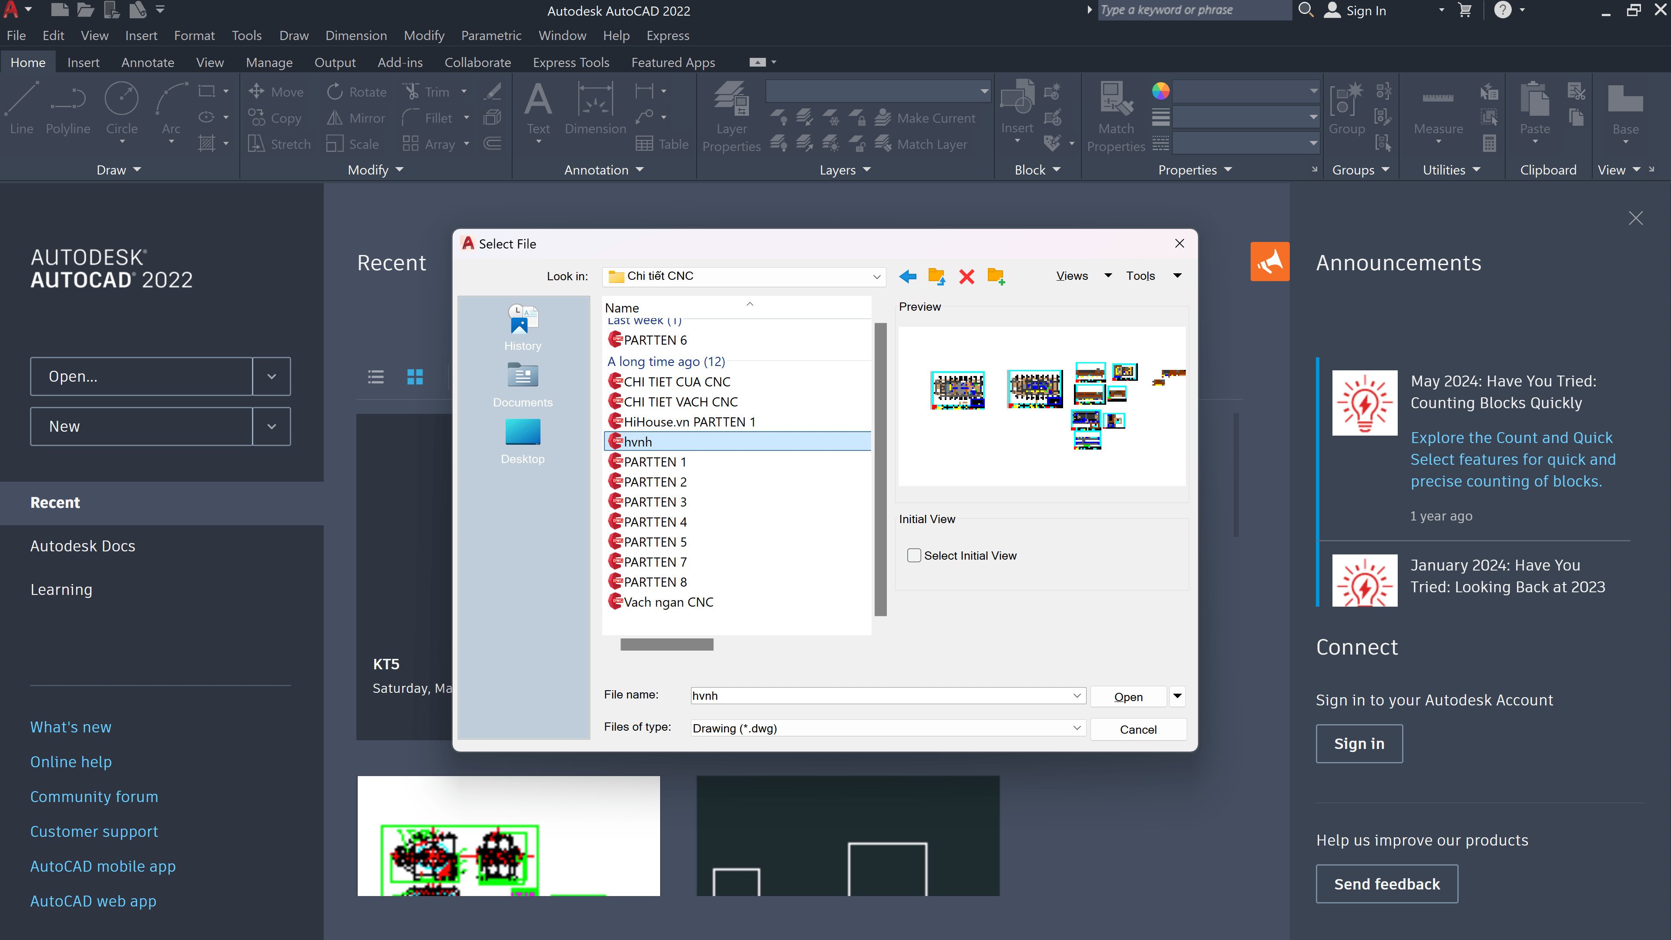Select the Line tool in the Draw panel
1671x940 pixels.
(22, 108)
